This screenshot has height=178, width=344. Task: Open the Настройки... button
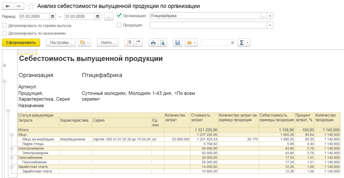[60, 43]
